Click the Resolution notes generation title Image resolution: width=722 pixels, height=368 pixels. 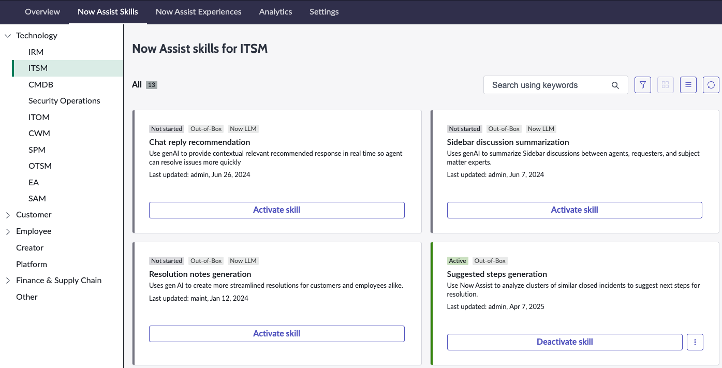(x=200, y=274)
